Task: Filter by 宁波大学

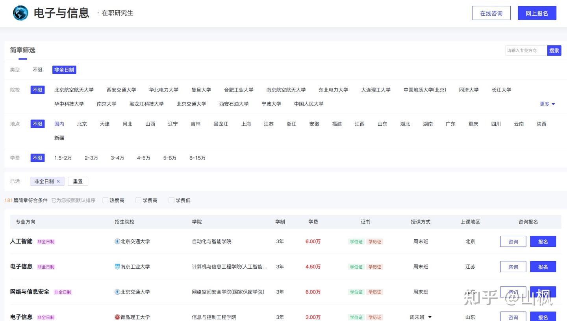Action: point(271,104)
